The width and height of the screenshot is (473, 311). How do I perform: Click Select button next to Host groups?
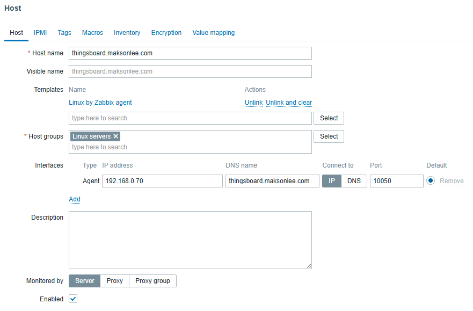(x=329, y=136)
